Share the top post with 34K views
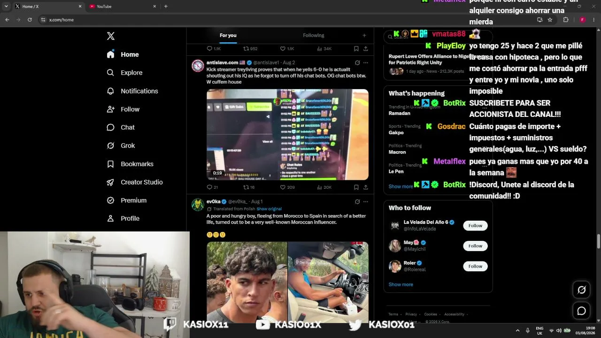The height and width of the screenshot is (338, 601). point(365,48)
